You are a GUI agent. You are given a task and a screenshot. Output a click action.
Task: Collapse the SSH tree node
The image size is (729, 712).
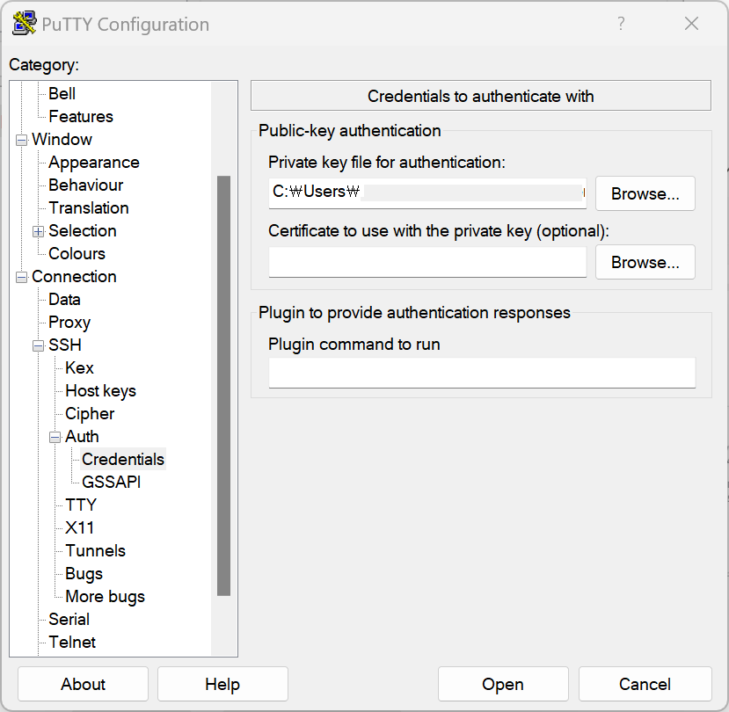pos(38,345)
